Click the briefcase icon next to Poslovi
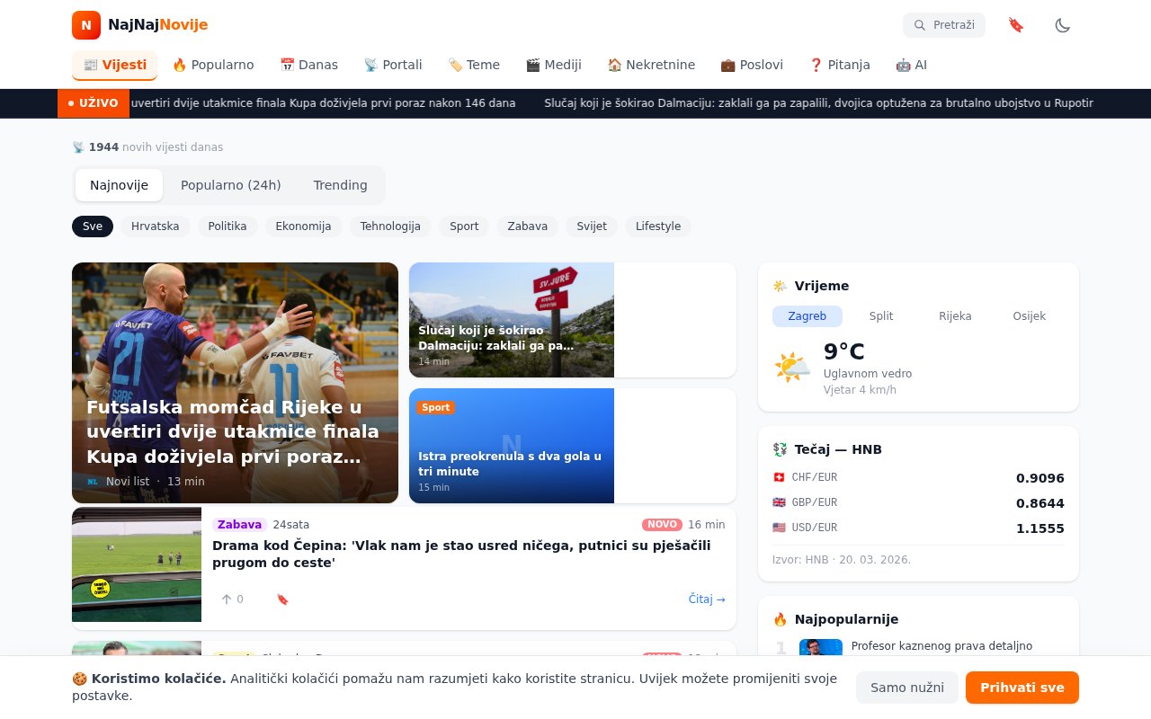This screenshot has height=719, width=1151. click(x=727, y=65)
